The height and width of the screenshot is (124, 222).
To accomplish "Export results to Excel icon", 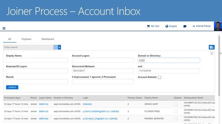I will click(x=212, y=47).
